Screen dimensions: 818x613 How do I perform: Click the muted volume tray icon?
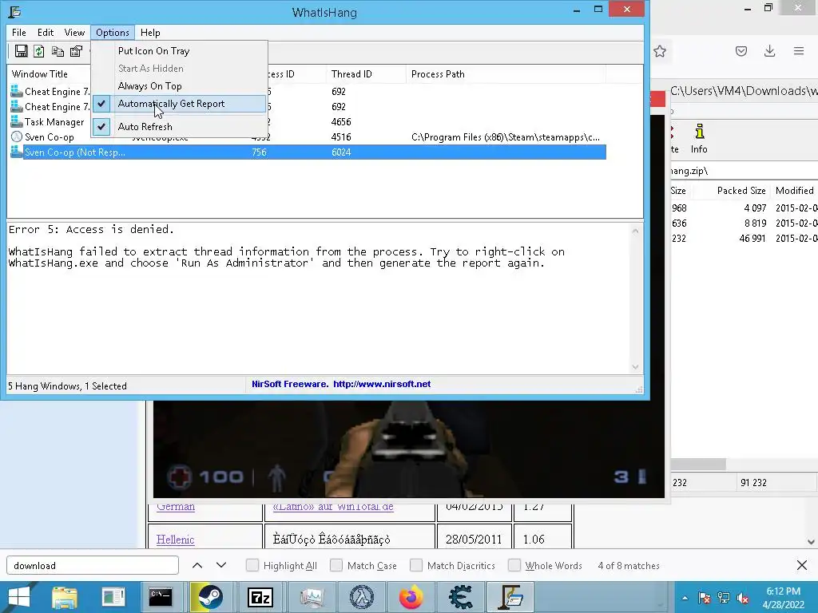(x=743, y=598)
